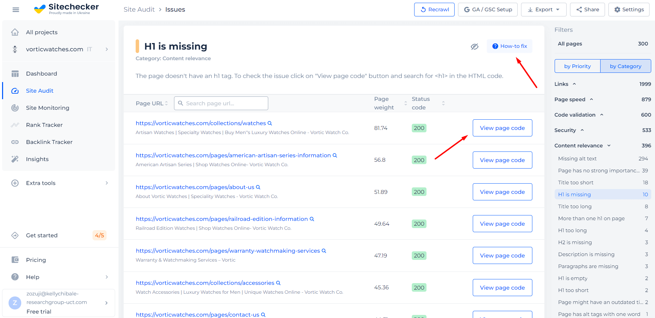655x318 pixels.
Task: Click magnifier icon next to american-artisan-series-information URL
Action: pyautogui.click(x=335, y=155)
